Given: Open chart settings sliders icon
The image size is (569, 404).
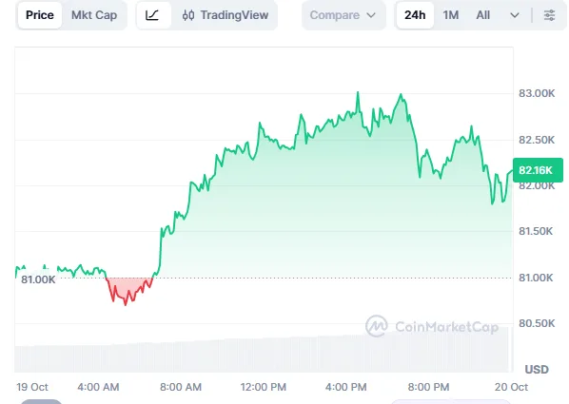Looking at the screenshot, I should pos(549,15).
